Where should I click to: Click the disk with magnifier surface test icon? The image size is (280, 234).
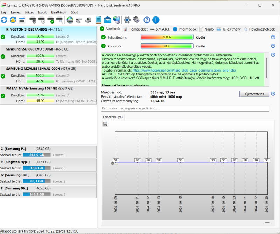click(x=59, y=20)
